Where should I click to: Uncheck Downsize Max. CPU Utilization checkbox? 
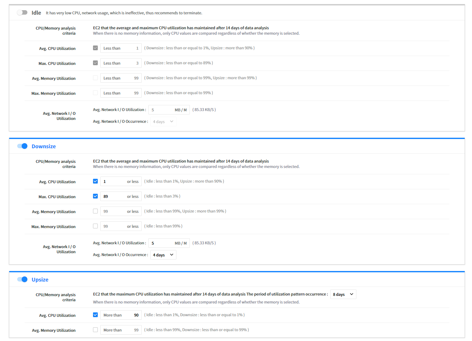(x=95, y=196)
